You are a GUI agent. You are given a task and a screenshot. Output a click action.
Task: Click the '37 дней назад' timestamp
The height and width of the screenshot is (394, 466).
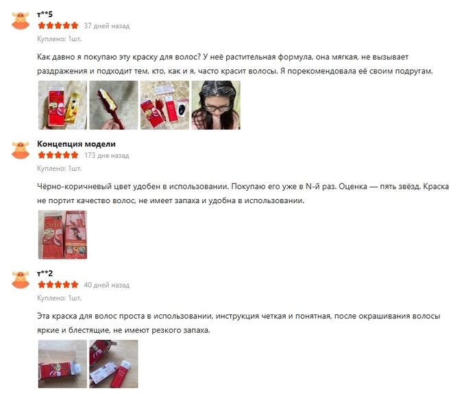[107, 26]
